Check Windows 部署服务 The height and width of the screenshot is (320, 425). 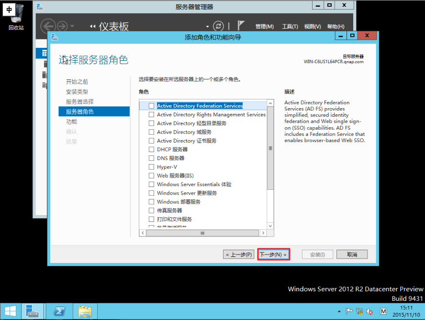click(x=152, y=201)
